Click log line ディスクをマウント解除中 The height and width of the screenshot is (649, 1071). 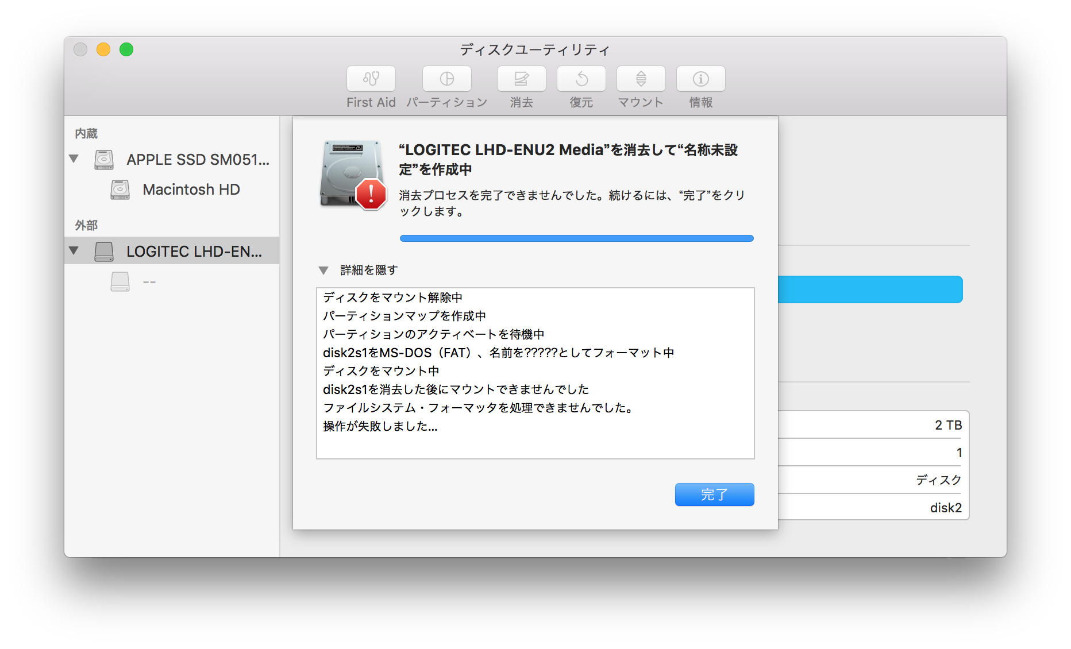(x=393, y=298)
